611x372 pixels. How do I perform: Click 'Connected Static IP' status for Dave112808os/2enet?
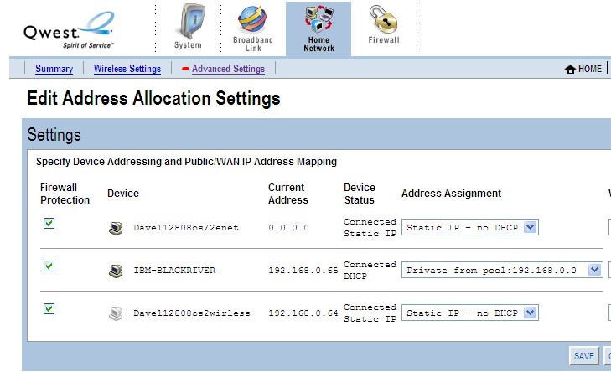370,228
